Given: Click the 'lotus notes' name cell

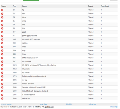Looking at the screenshot, I should pos(26,69).
